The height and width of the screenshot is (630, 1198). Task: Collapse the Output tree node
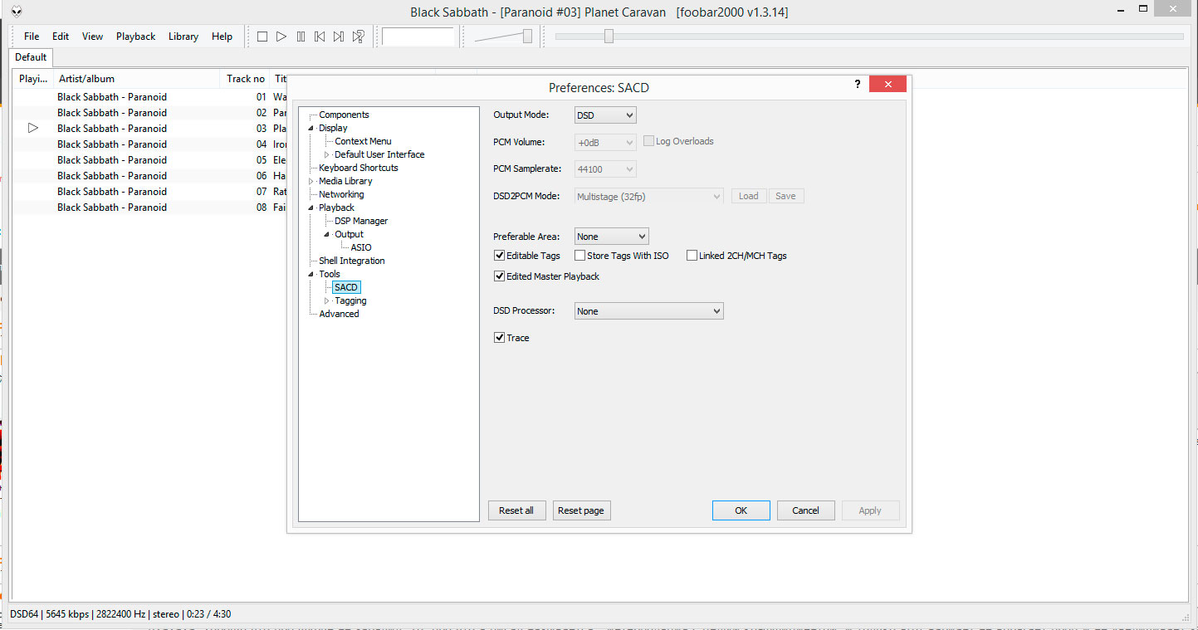coord(327,234)
